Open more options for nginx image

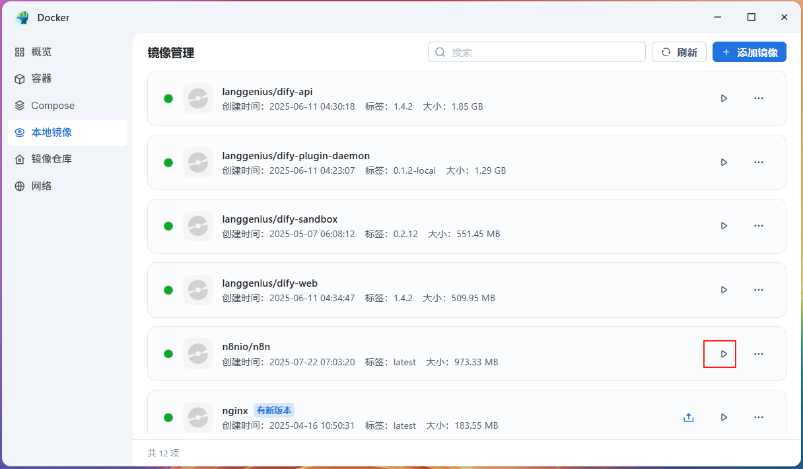pos(759,417)
